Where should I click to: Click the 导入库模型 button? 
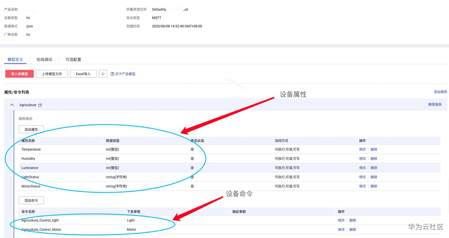tap(20, 74)
